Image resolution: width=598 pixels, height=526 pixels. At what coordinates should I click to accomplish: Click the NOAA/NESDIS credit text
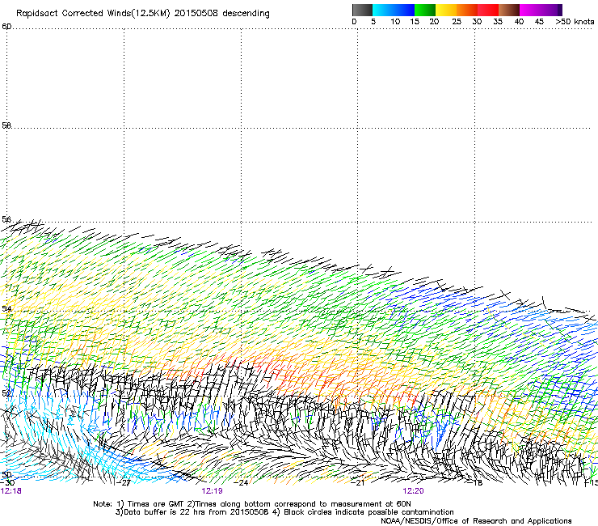(x=476, y=521)
